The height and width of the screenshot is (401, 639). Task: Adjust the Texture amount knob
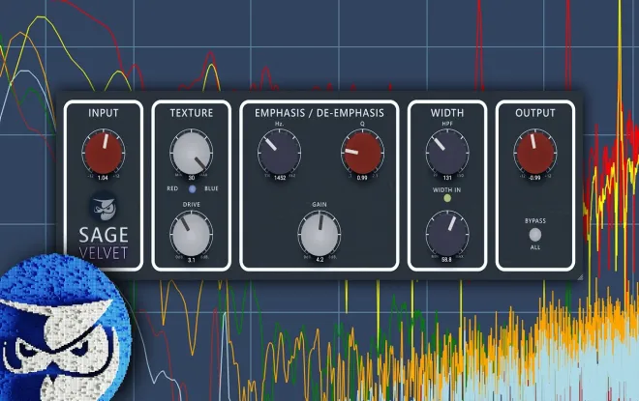tap(191, 153)
